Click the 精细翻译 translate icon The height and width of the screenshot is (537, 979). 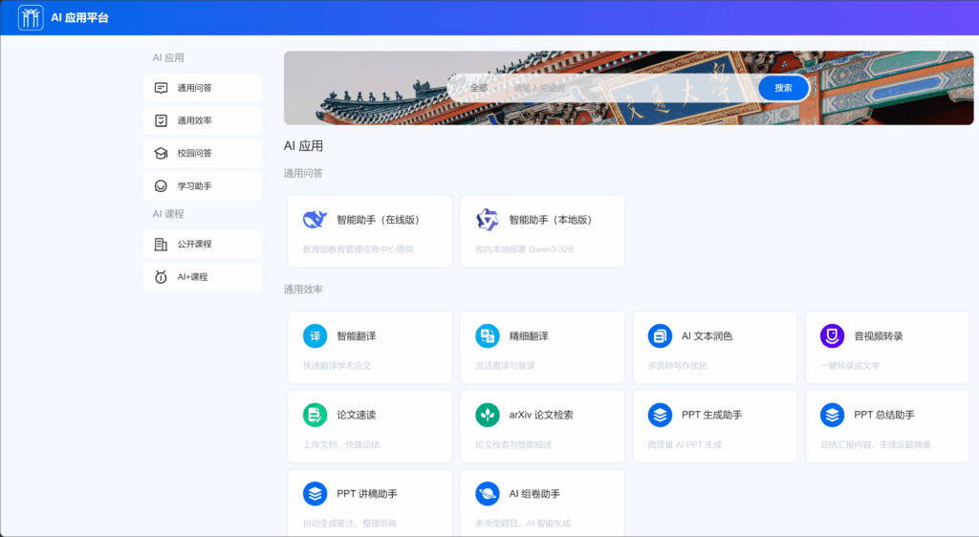tap(488, 336)
